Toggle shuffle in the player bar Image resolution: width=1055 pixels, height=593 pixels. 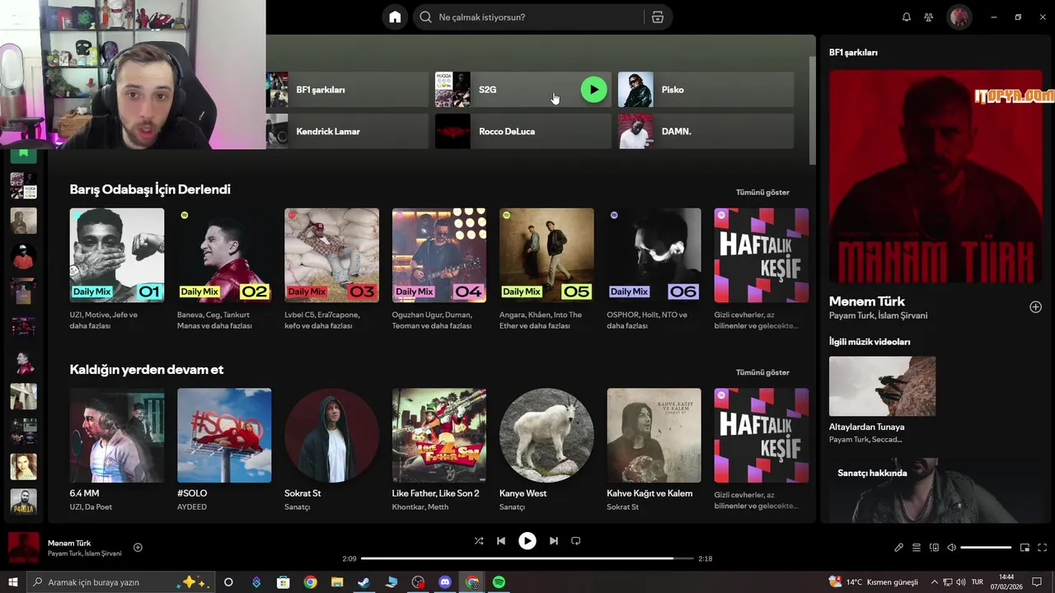click(479, 541)
